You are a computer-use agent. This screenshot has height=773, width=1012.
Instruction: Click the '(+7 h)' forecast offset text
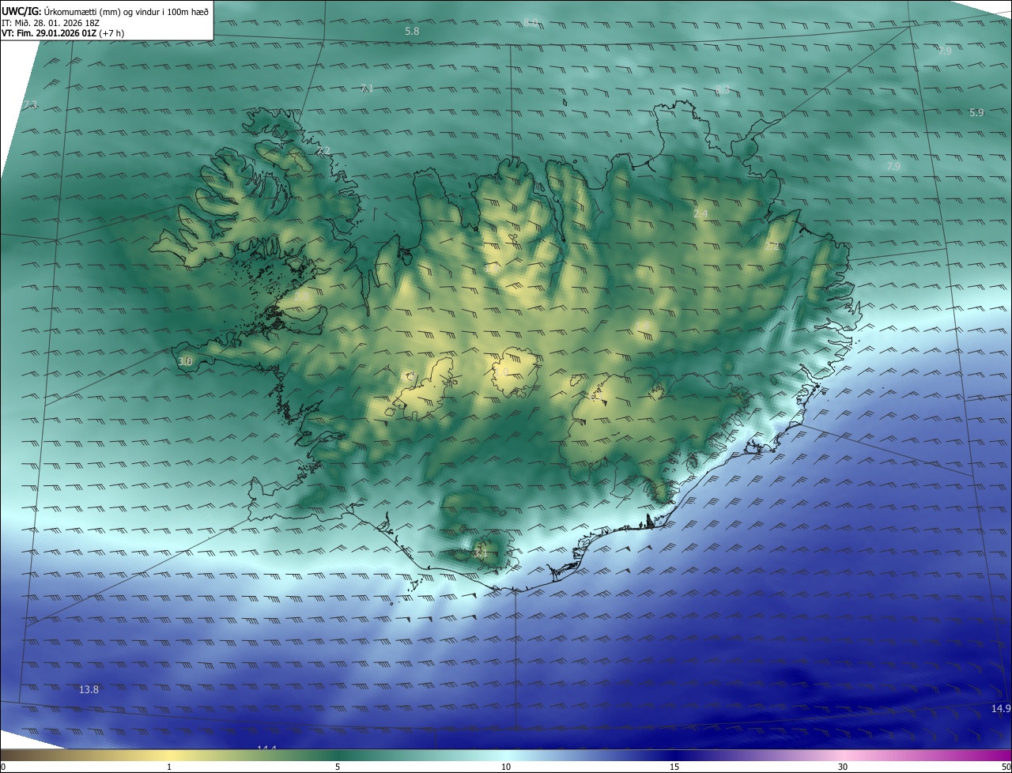[x=112, y=33]
